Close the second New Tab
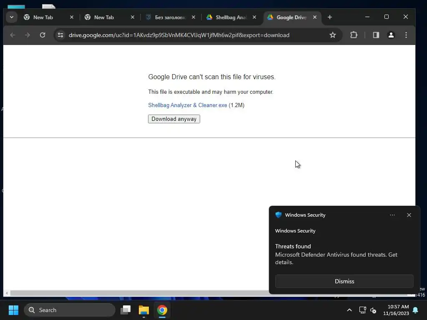 (x=133, y=17)
